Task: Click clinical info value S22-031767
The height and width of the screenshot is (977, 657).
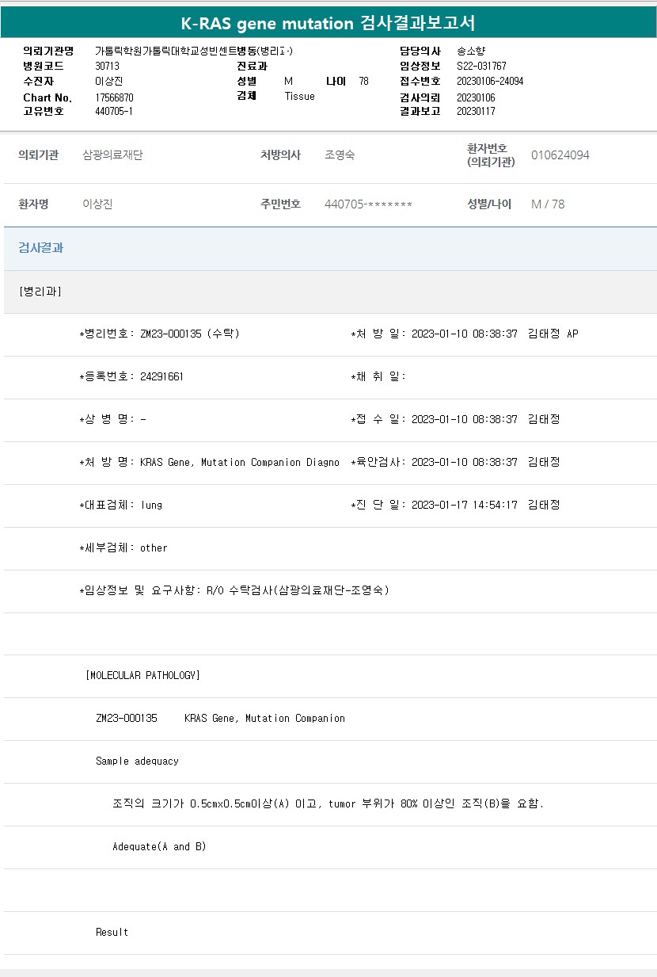Action: coord(481,66)
